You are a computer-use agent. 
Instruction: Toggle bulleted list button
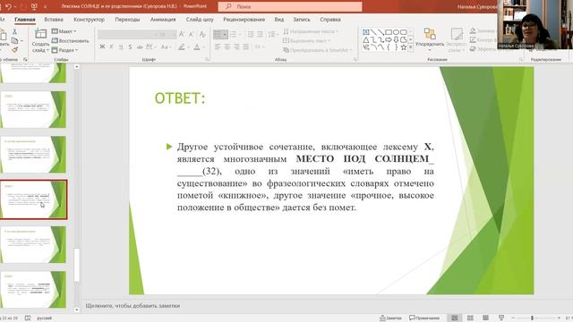(x=221, y=34)
